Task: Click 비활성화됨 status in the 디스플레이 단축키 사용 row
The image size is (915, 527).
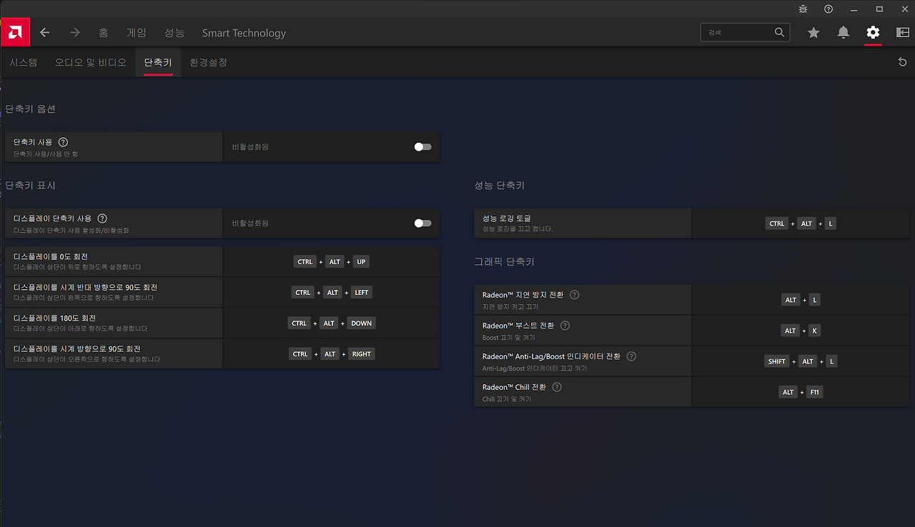Action: point(250,224)
